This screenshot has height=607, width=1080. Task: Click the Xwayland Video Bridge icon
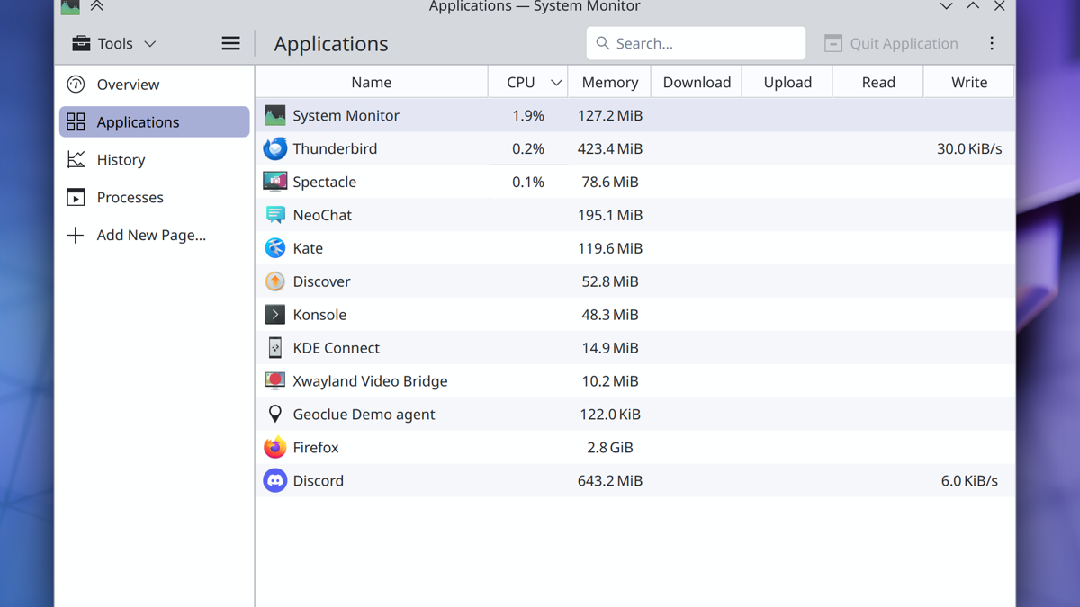tap(275, 381)
